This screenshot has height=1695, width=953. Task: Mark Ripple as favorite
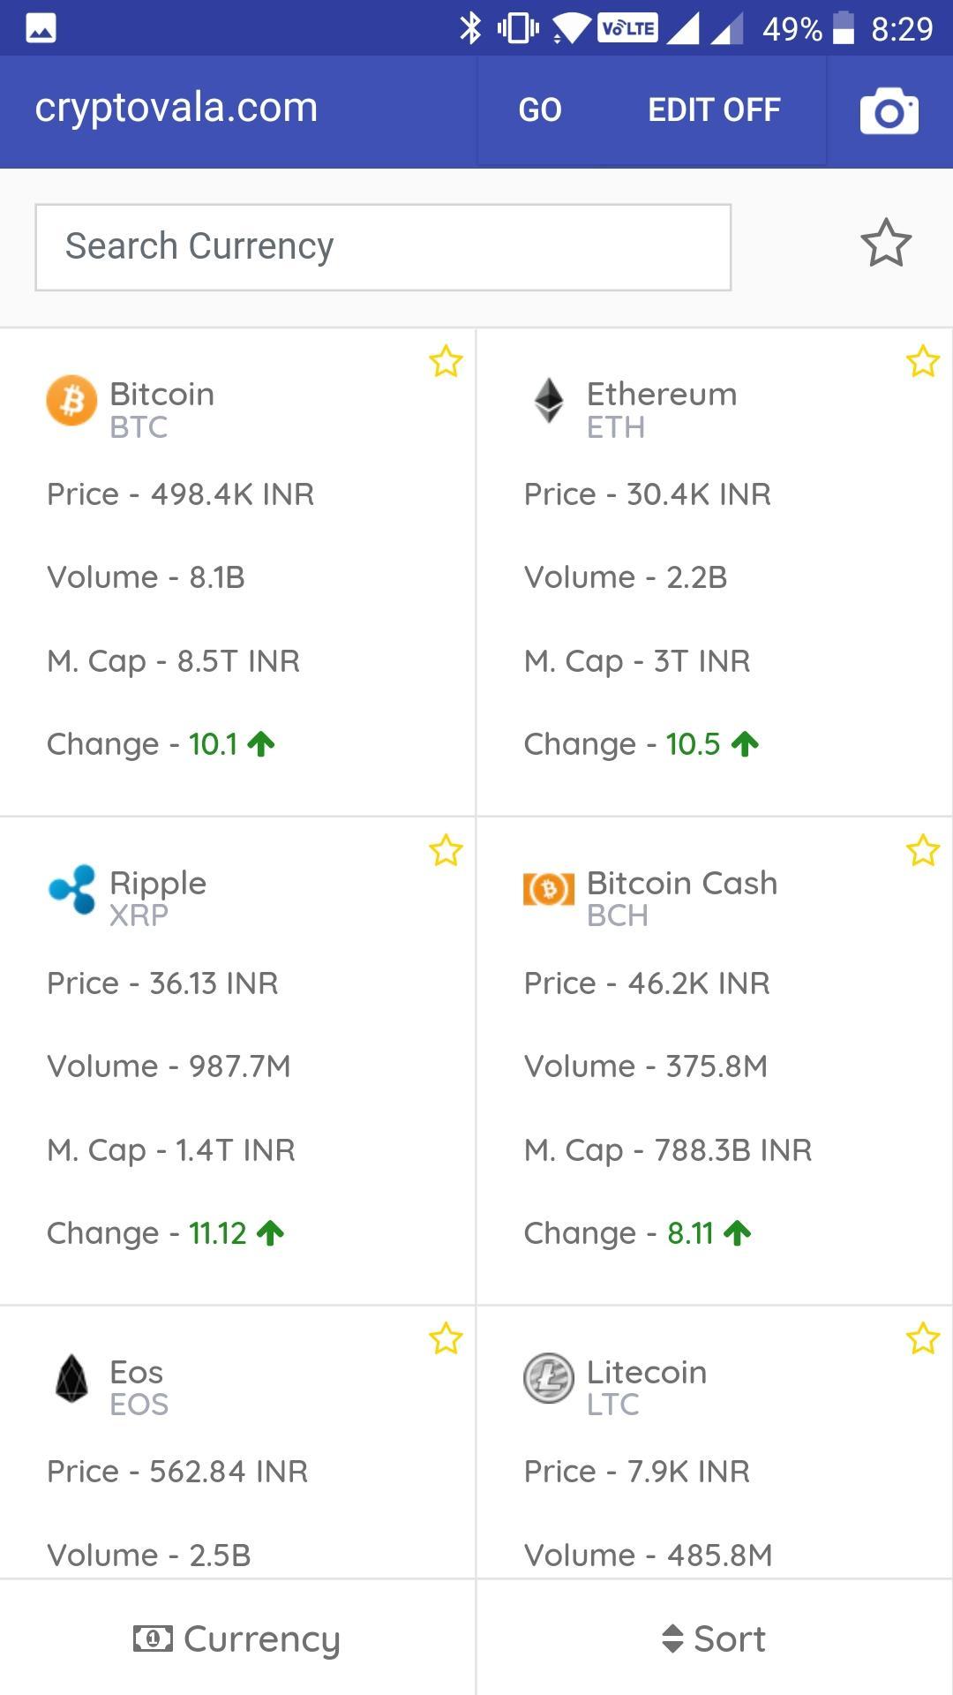446,850
